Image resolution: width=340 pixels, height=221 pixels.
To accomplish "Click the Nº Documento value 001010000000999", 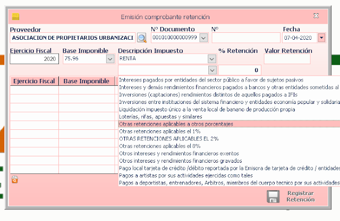I will click(175, 38).
